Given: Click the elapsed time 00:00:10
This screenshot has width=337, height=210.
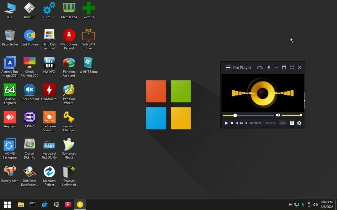Looking at the screenshot, I should (255, 123).
